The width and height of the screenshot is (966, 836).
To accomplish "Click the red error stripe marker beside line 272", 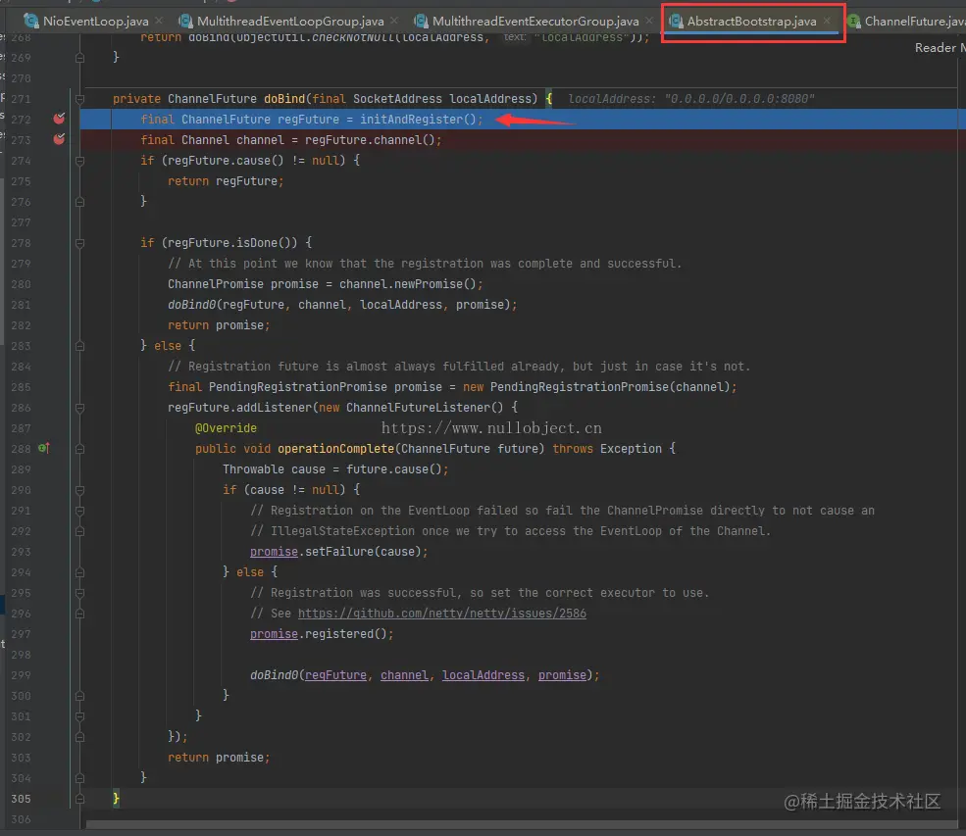I will [59, 119].
